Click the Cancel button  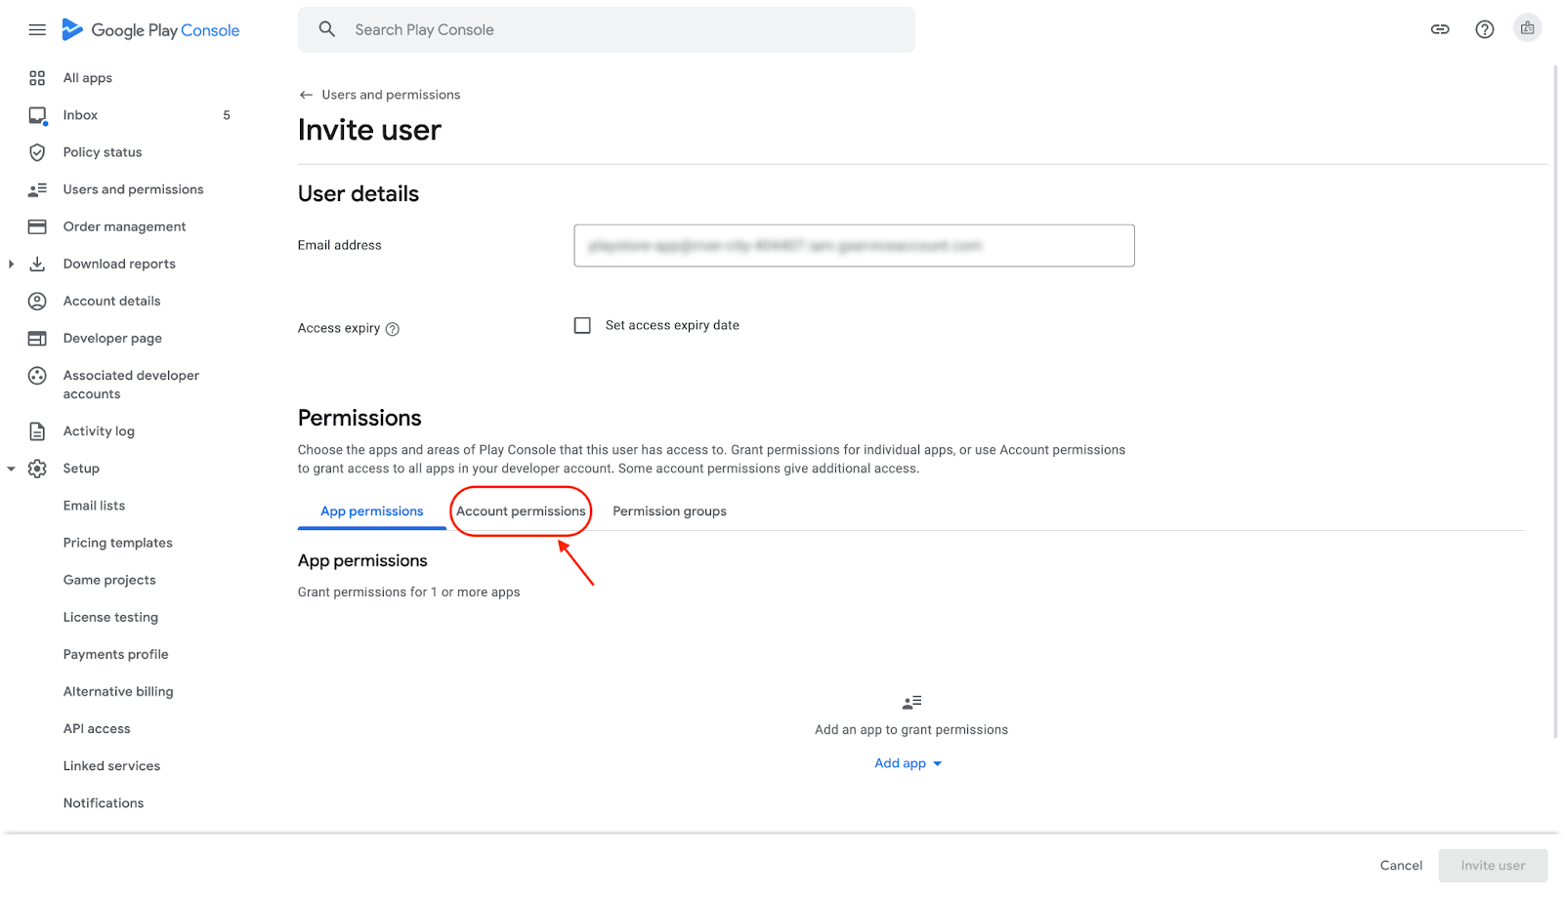click(x=1401, y=866)
